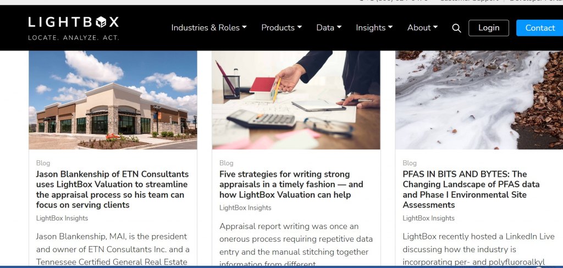563x268 pixels.
Task: Expand the Industries & Roles dropdown
Action: (x=209, y=27)
